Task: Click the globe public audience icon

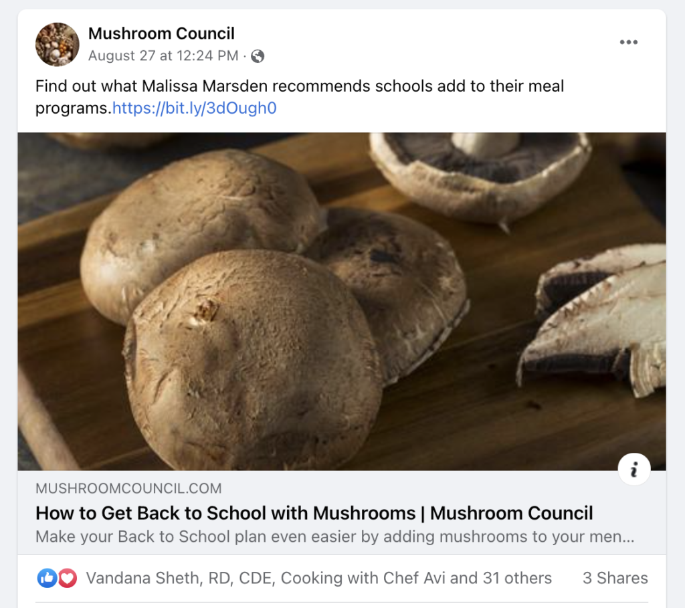Action: tap(258, 56)
